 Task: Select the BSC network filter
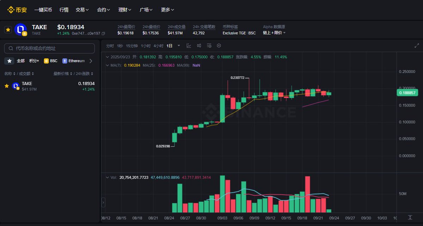pos(50,61)
